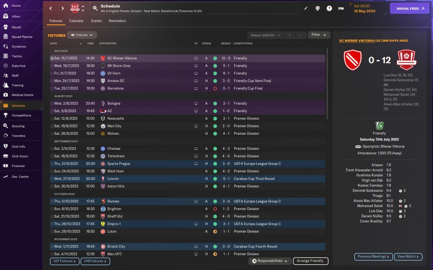Switch to the Calendar tab
Screen dimensions: 433x270
tap(76, 21)
